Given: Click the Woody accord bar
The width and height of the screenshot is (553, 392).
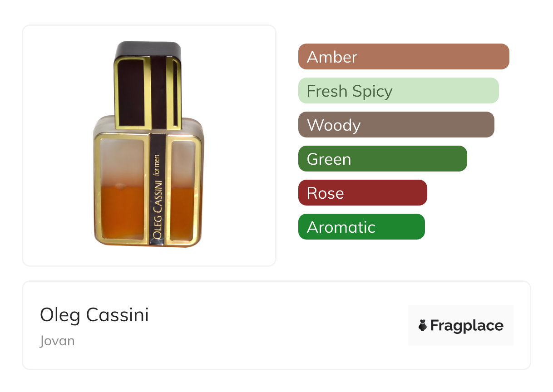Looking at the screenshot, I should point(396,125).
